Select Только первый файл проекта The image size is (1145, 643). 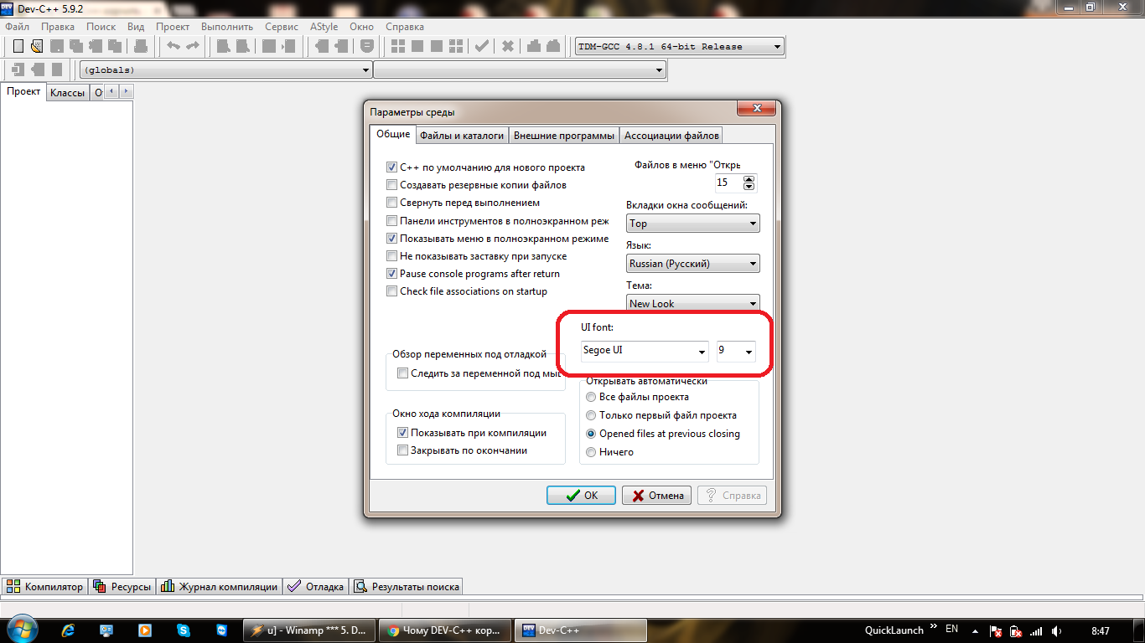pyautogui.click(x=591, y=415)
